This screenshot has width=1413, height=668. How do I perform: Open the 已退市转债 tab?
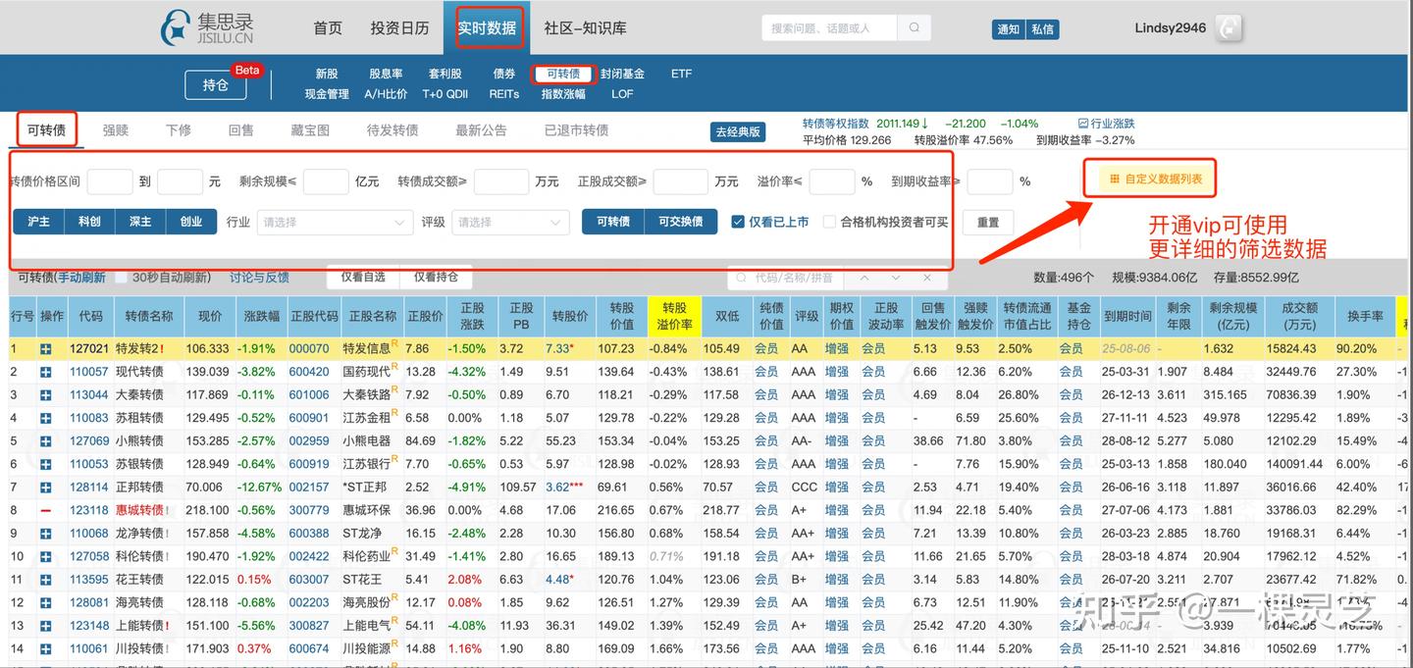coord(577,129)
